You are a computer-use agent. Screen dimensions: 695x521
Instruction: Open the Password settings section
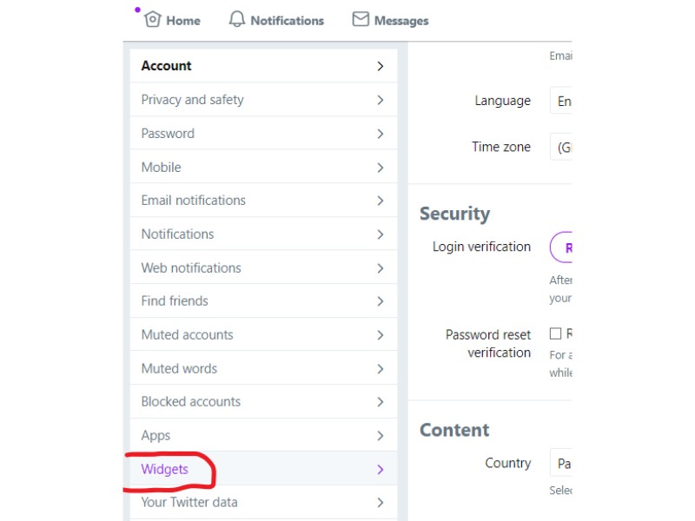(x=264, y=134)
